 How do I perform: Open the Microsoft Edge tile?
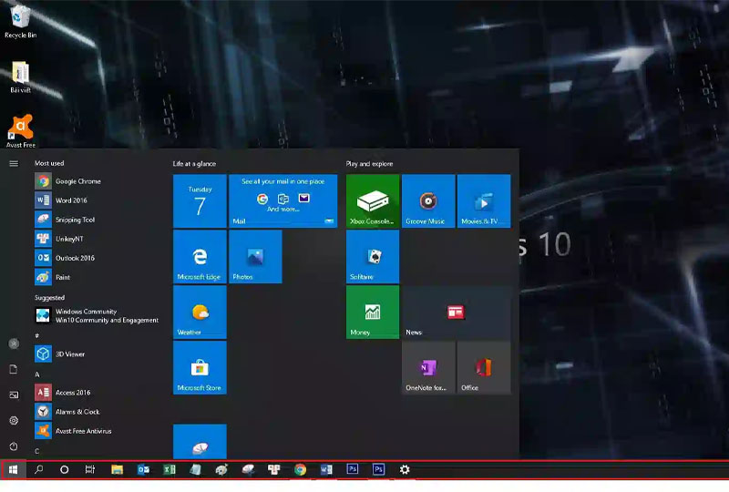coord(200,256)
